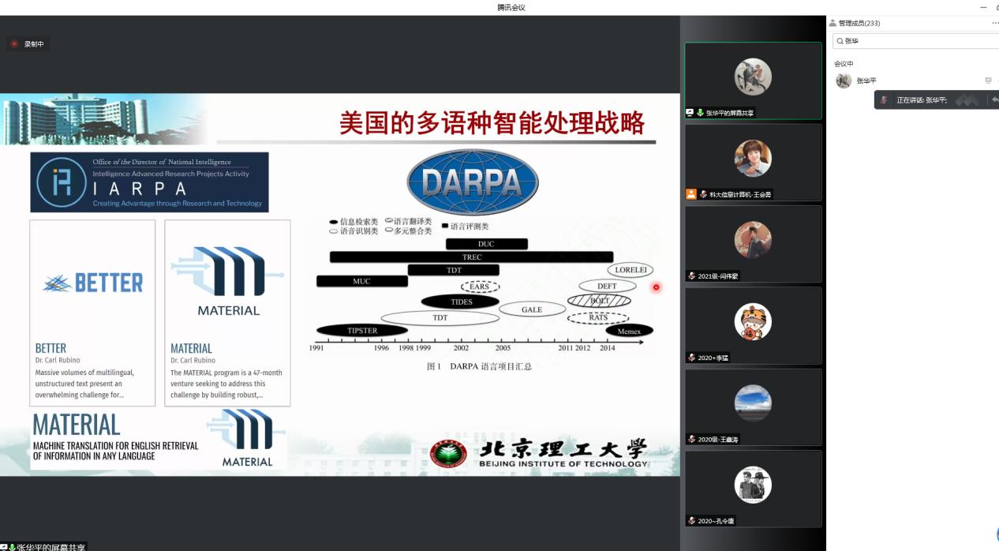Minimize the 腾讯会议 window
This screenshot has height=551, width=999.
tap(983, 7)
